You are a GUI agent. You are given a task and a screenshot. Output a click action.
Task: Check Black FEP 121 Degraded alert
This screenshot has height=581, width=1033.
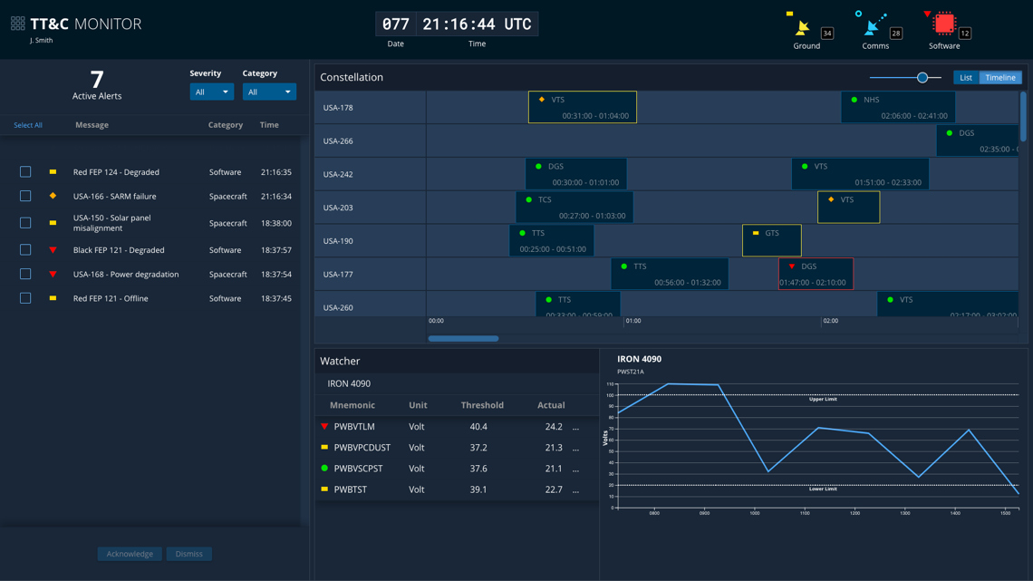click(25, 250)
